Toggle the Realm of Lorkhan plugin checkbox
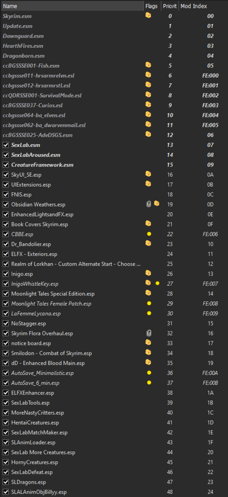228x497 pixels. 6,264
